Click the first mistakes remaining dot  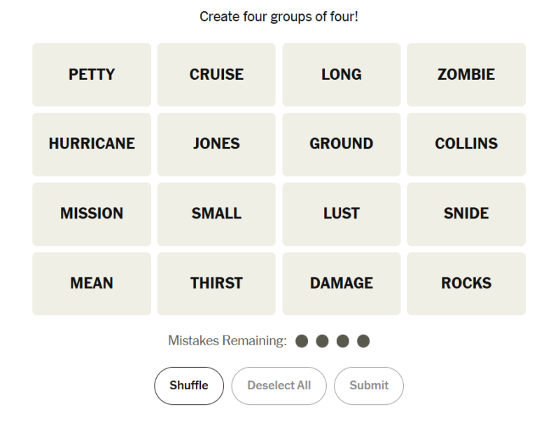[302, 341]
